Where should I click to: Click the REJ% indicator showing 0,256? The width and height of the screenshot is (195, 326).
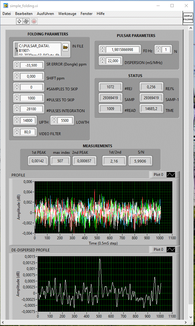pos(151,87)
